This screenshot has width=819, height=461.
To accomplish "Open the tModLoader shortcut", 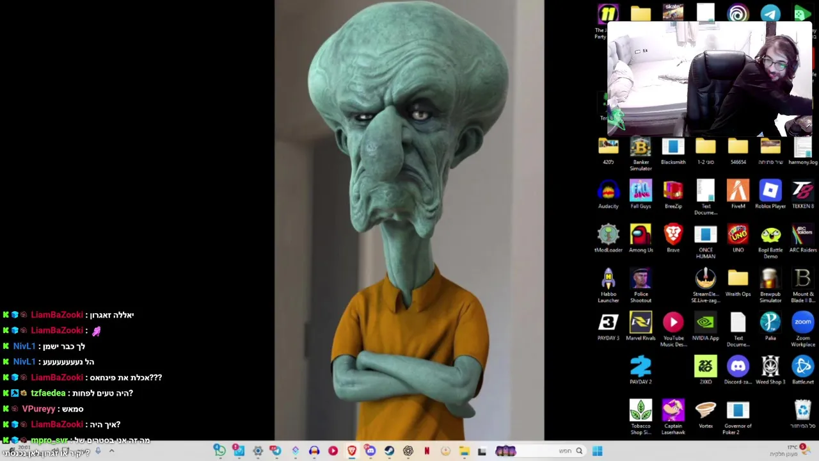I will click(608, 239).
